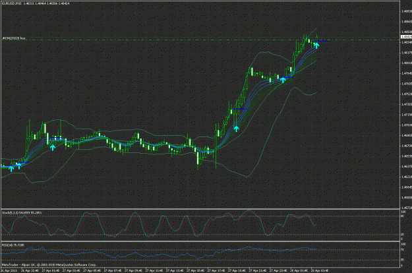Click the 80 level on Stochastic scale
Viewport: 412px width, 273px height.
[402, 216]
